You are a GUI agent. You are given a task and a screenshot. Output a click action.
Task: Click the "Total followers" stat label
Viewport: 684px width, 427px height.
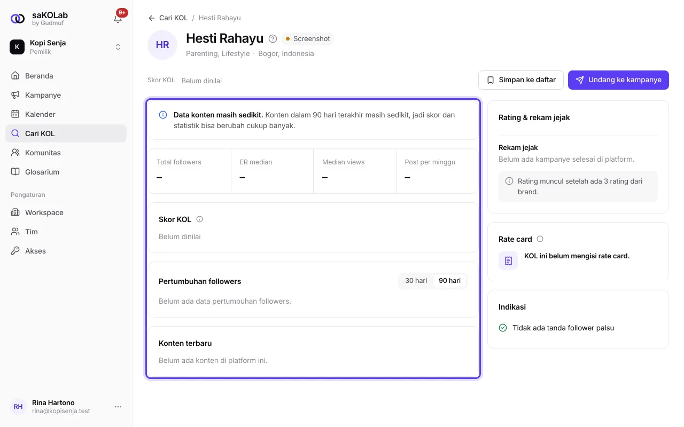pyautogui.click(x=179, y=162)
